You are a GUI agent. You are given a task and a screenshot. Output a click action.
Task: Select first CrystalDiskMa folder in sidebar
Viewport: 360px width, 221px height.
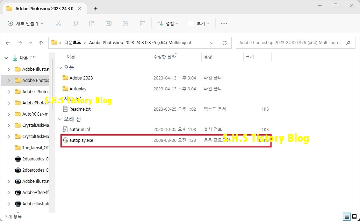point(32,125)
